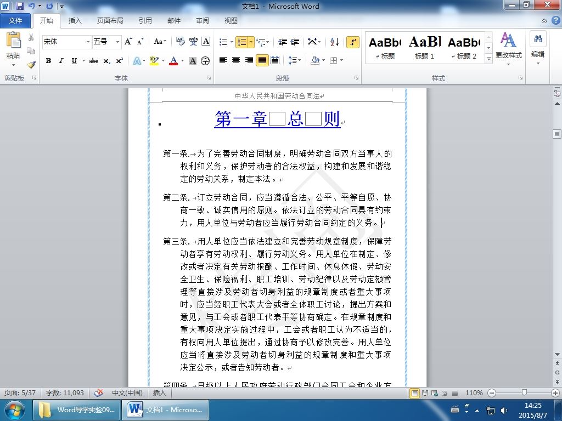Click the Grow Font icon
Screen dimensions: 562x421
(128, 42)
